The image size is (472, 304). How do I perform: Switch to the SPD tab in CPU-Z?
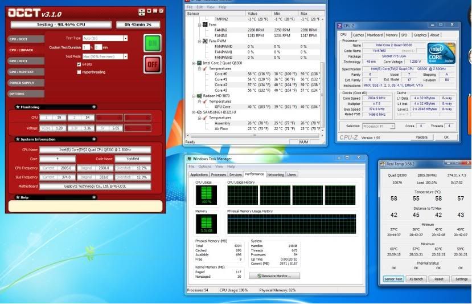click(x=404, y=35)
